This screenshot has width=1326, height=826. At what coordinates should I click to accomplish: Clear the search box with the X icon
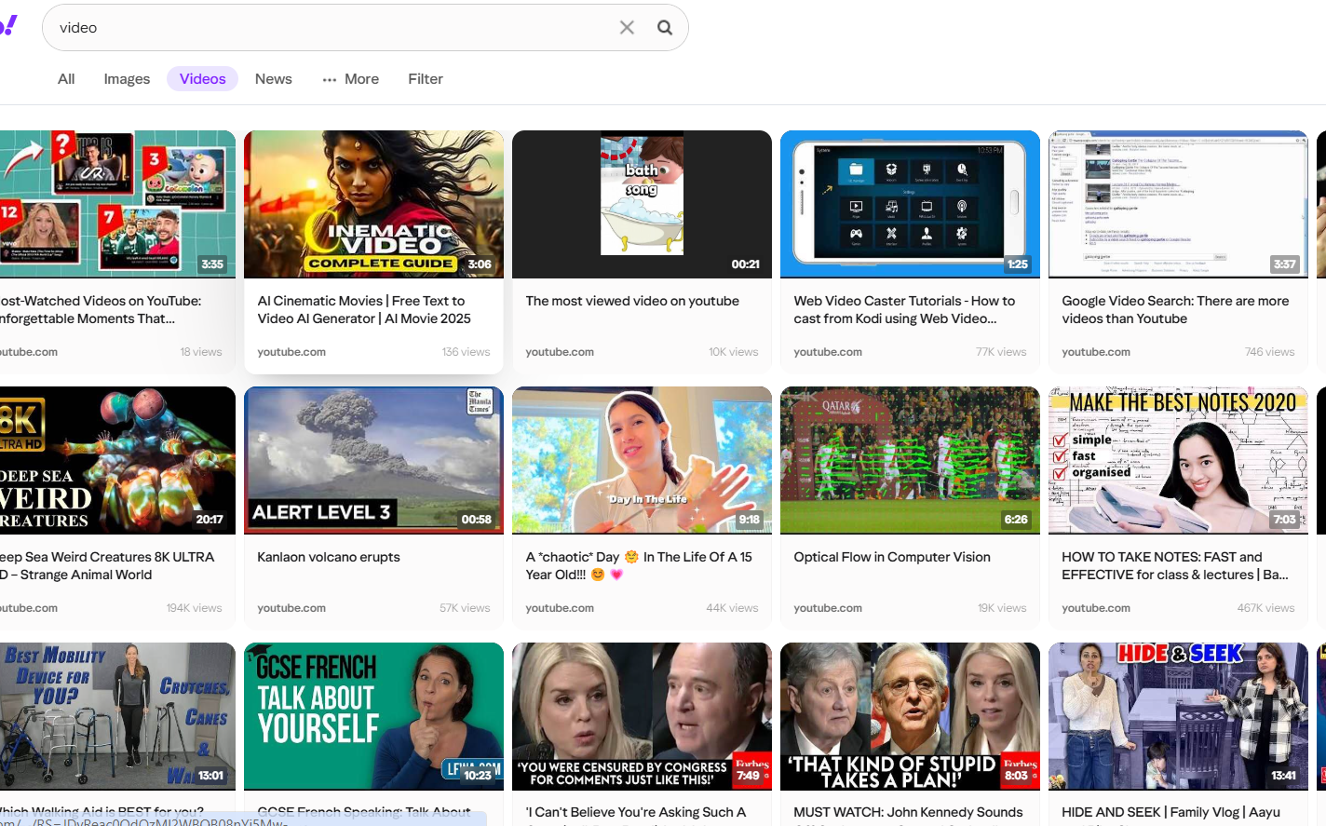point(627,28)
